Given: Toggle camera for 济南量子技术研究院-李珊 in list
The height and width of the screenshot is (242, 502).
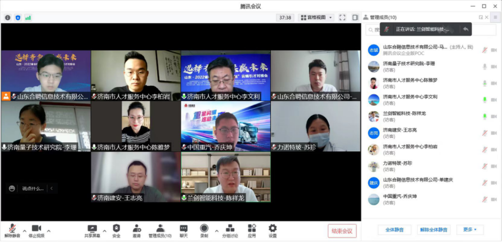Looking at the screenshot, I should click(x=494, y=67).
